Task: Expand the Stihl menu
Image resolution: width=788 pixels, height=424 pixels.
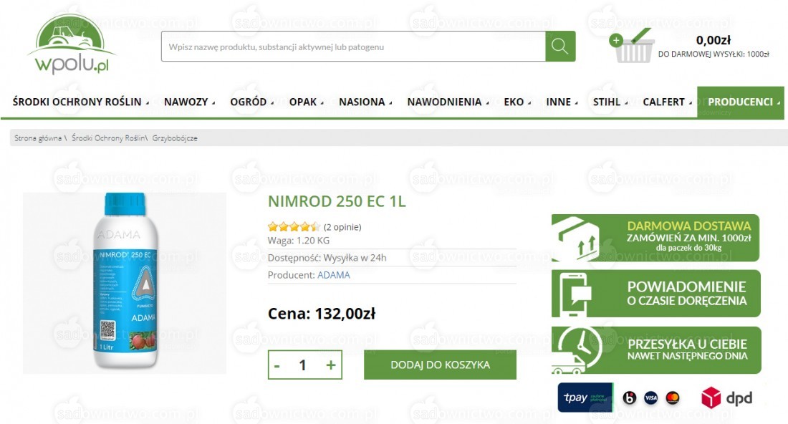Action: [610, 102]
